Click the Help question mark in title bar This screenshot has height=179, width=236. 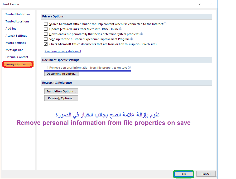click(200, 4)
